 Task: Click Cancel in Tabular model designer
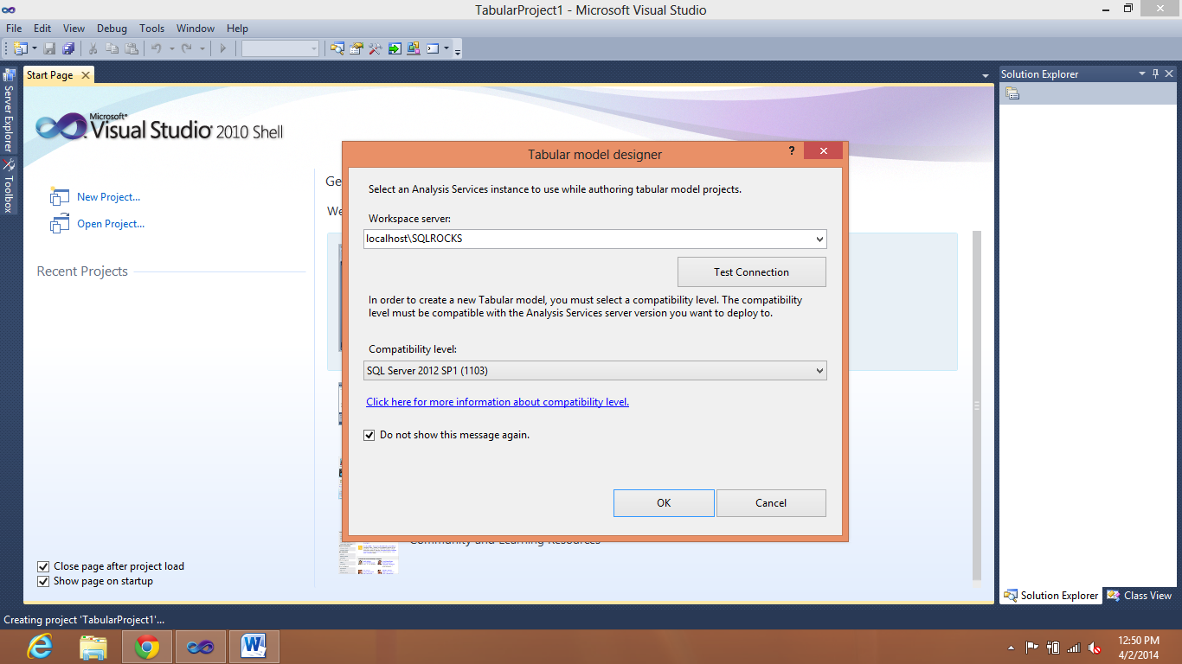(x=771, y=503)
